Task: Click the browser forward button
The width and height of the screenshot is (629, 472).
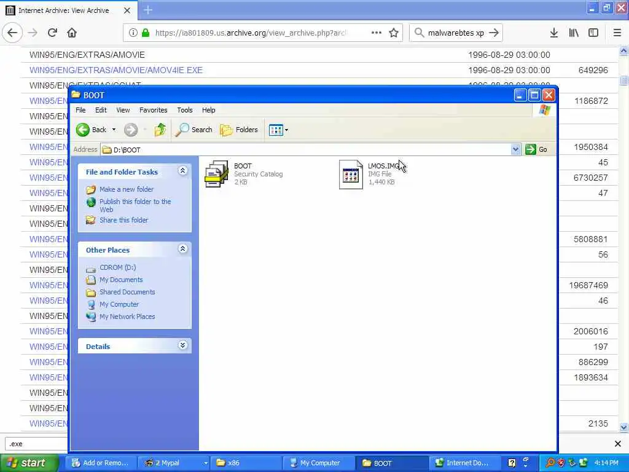Action: click(33, 33)
